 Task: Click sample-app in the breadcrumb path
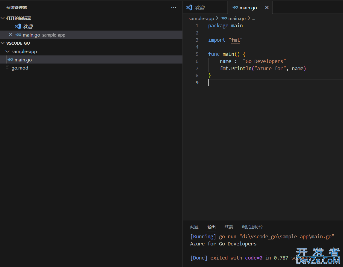tap(201, 19)
